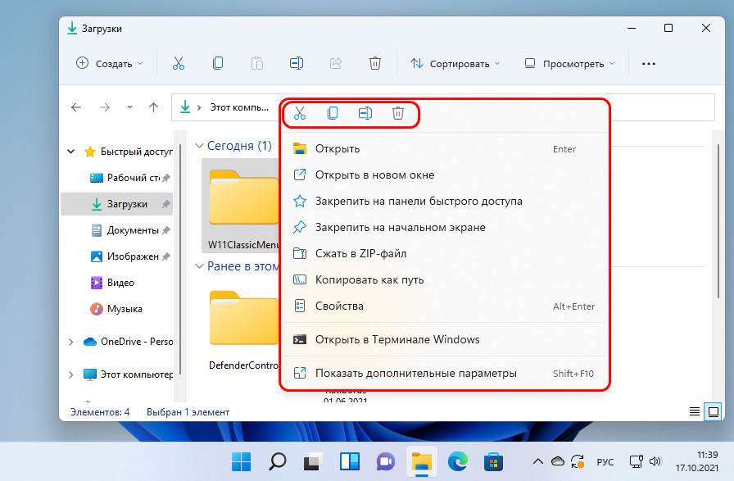Screen dimensions: 734x481
Task: Click the Copy icon in context menu
Action: point(333,113)
